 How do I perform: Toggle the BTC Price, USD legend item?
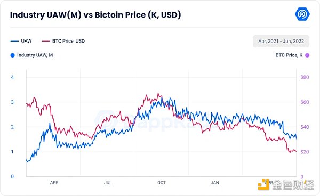pyautogui.click(x=63, y=41)
